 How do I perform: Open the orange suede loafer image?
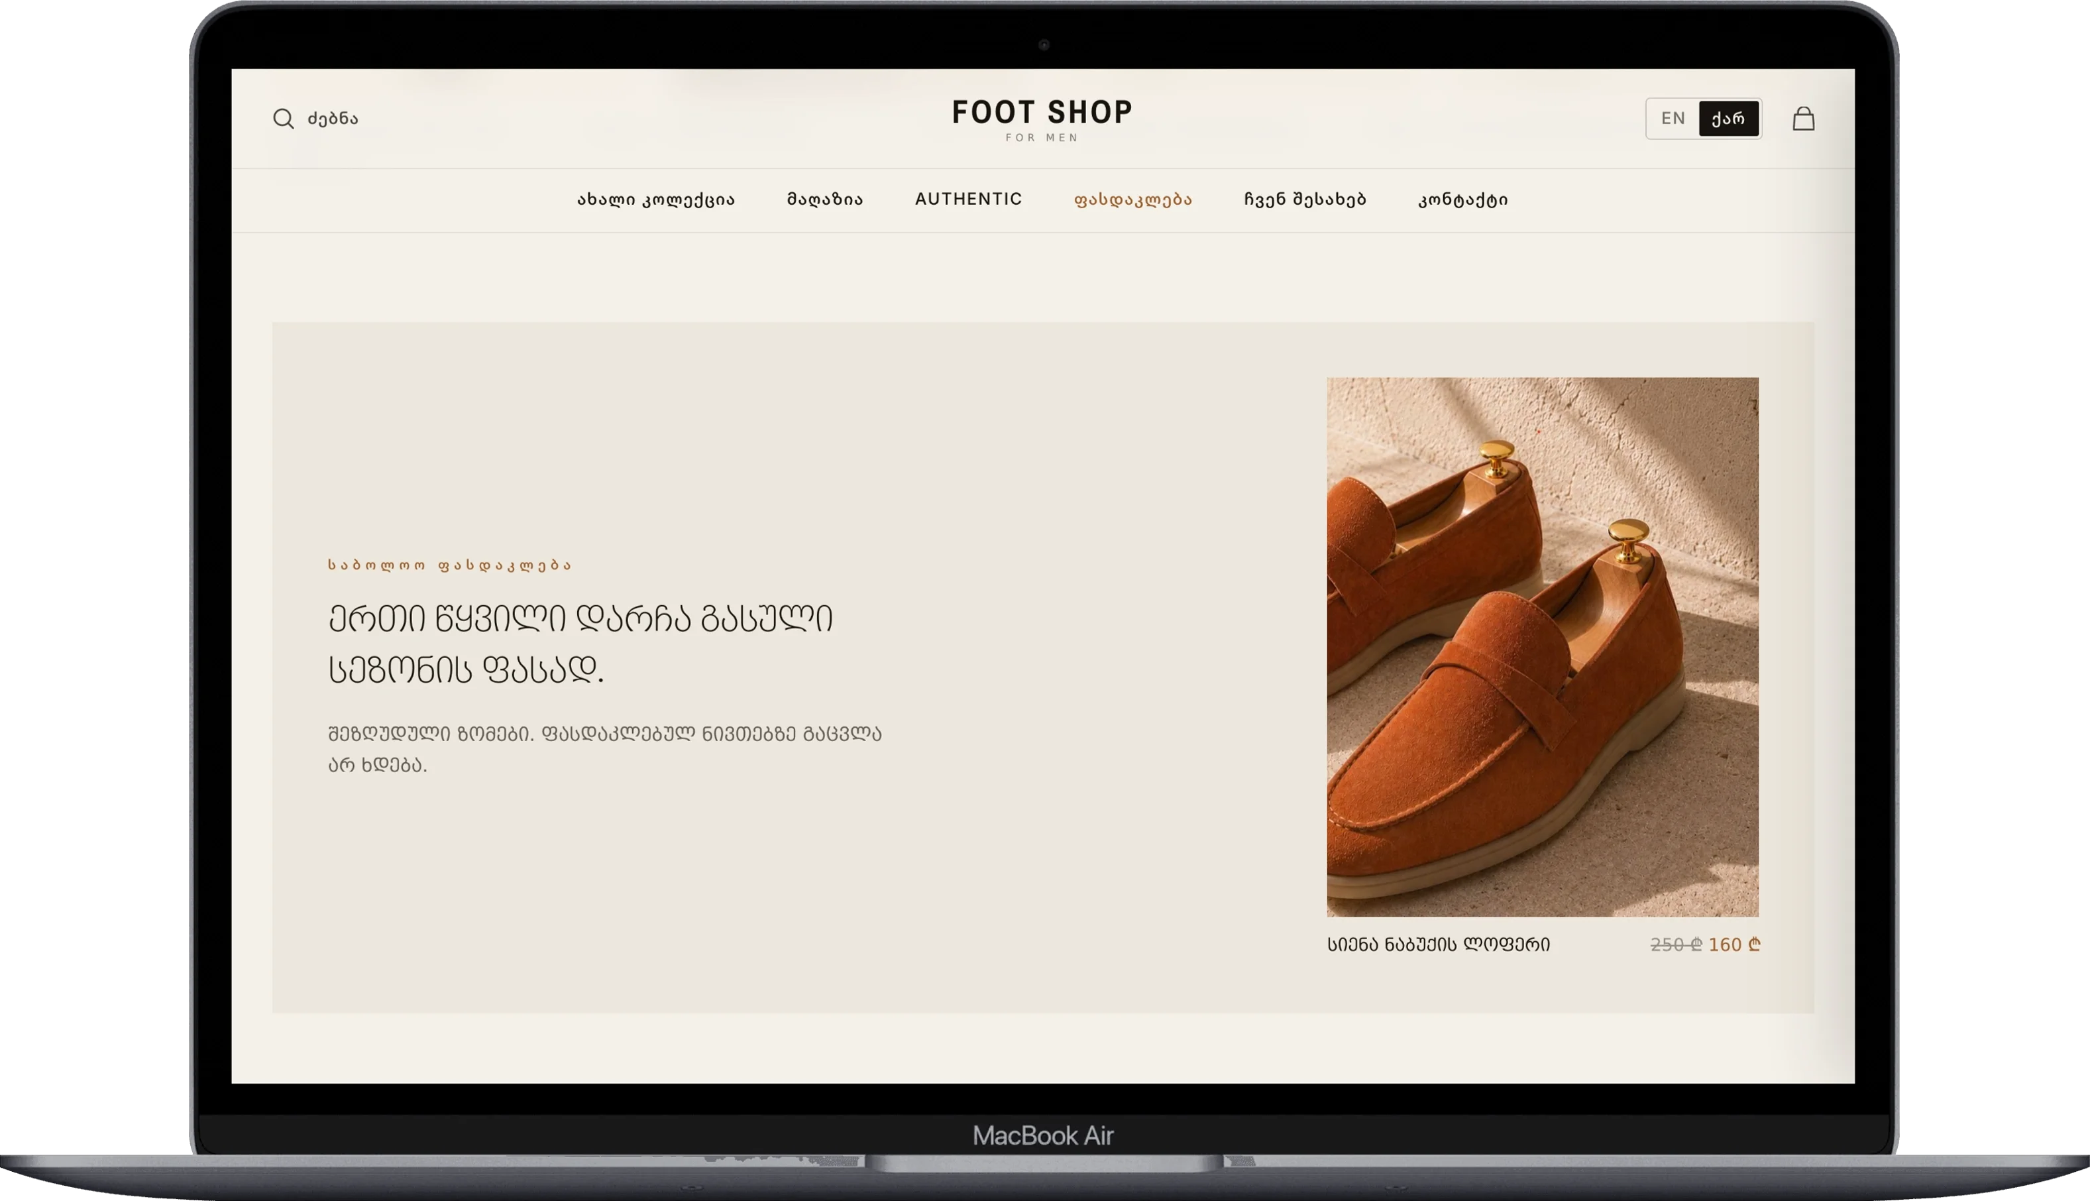[x=1543, y=647]
